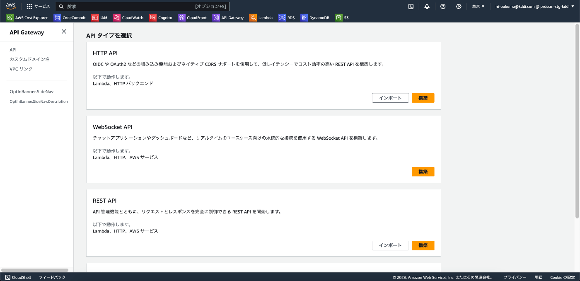This screenshot has width=580, height=281.
Task: Click フィードバック link in footer
Action: point(52,277)
